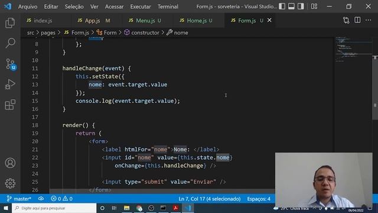
Task: Open errors and warnings count in status bar
Action: (x=61, y=199)
